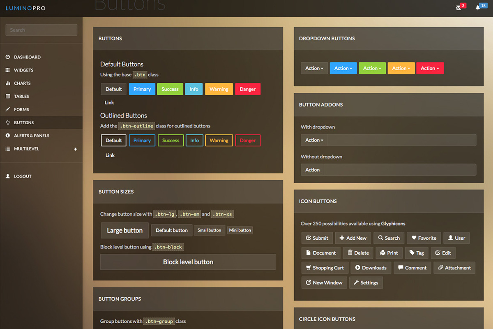Click the solid Warning button

pyautogui.click(x=219, y=89)
